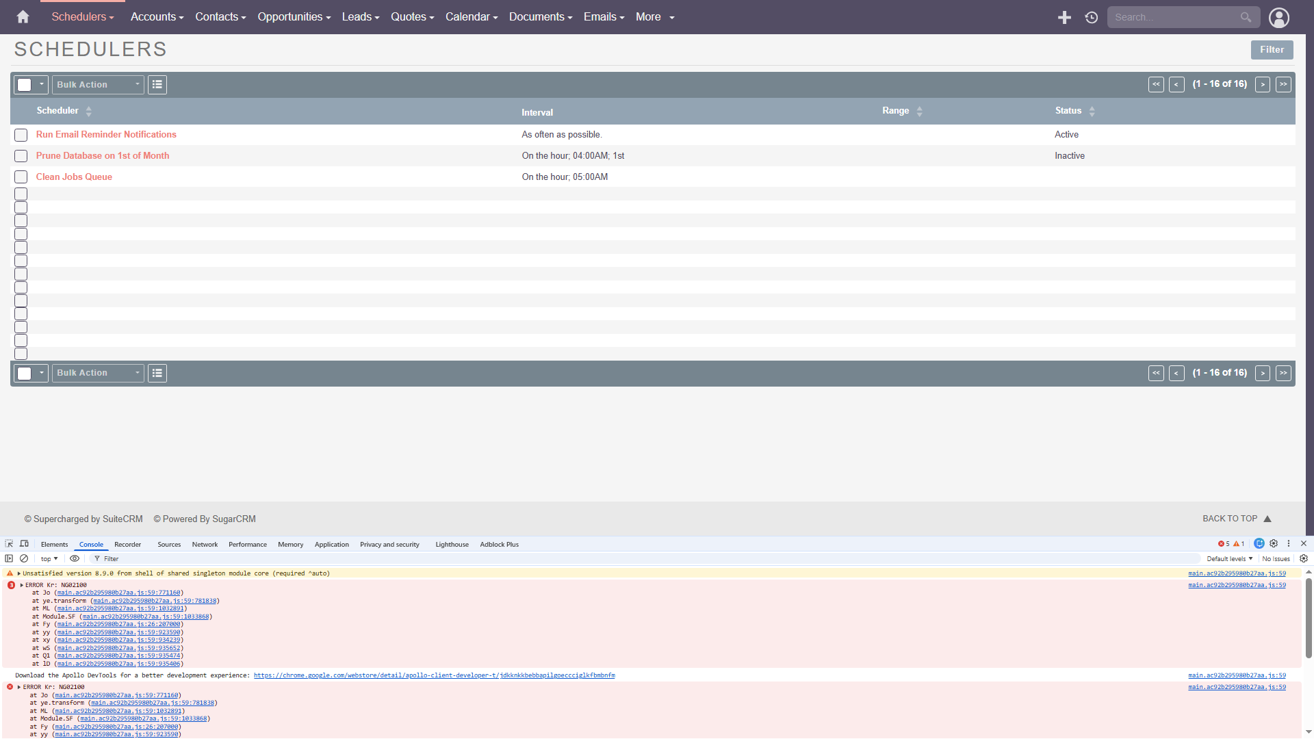Check Run Email Reminder Notifications row checkbox

pos(21,135)
